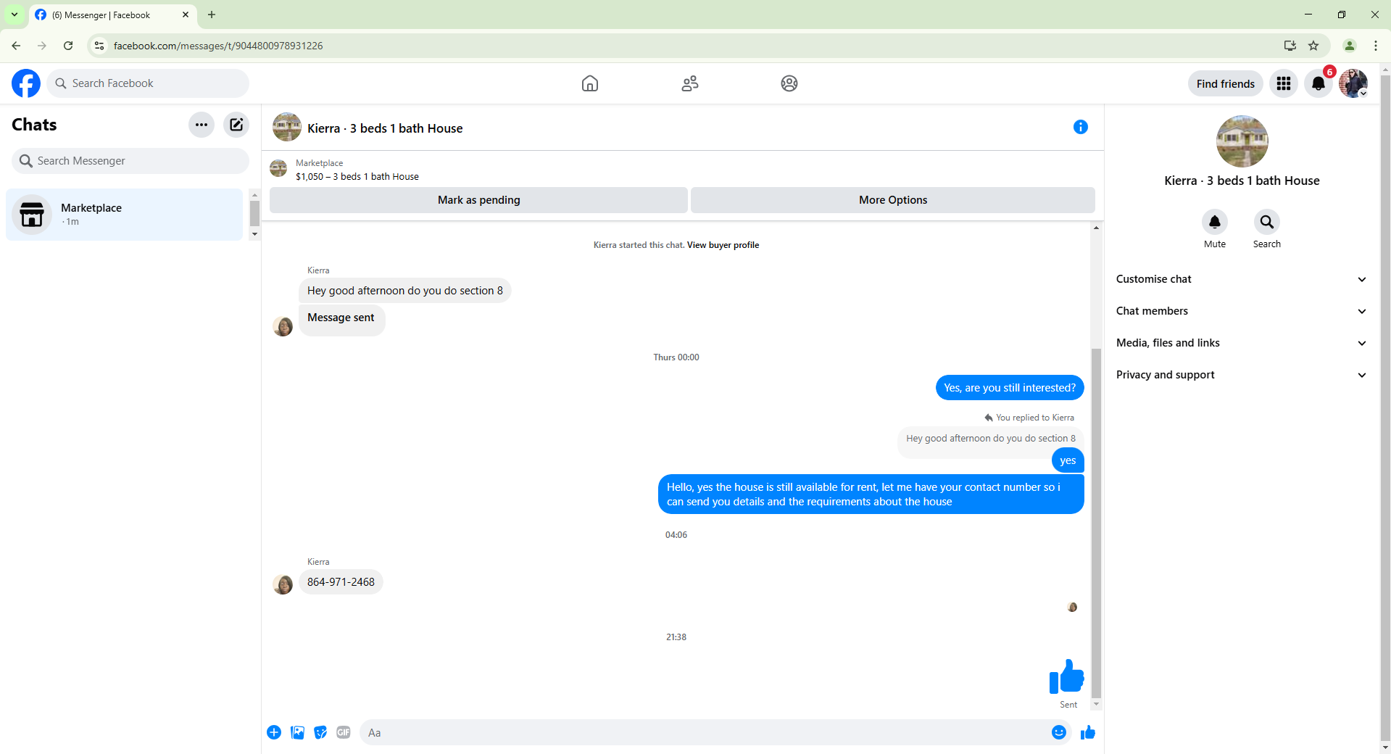Open the account profile picture menu
Screen dimensions: 1391x754
click(1353, 83)
